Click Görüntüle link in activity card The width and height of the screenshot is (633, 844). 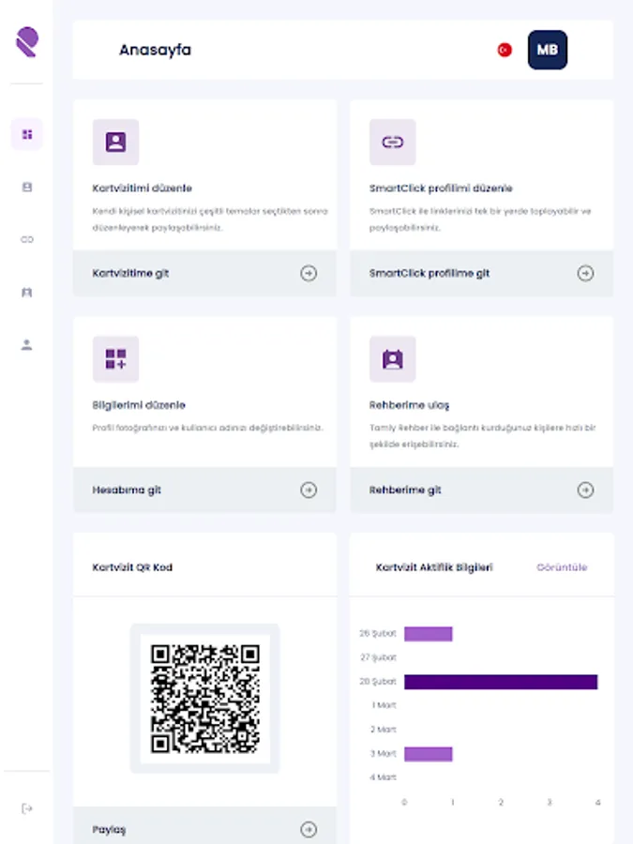point(562,567)
